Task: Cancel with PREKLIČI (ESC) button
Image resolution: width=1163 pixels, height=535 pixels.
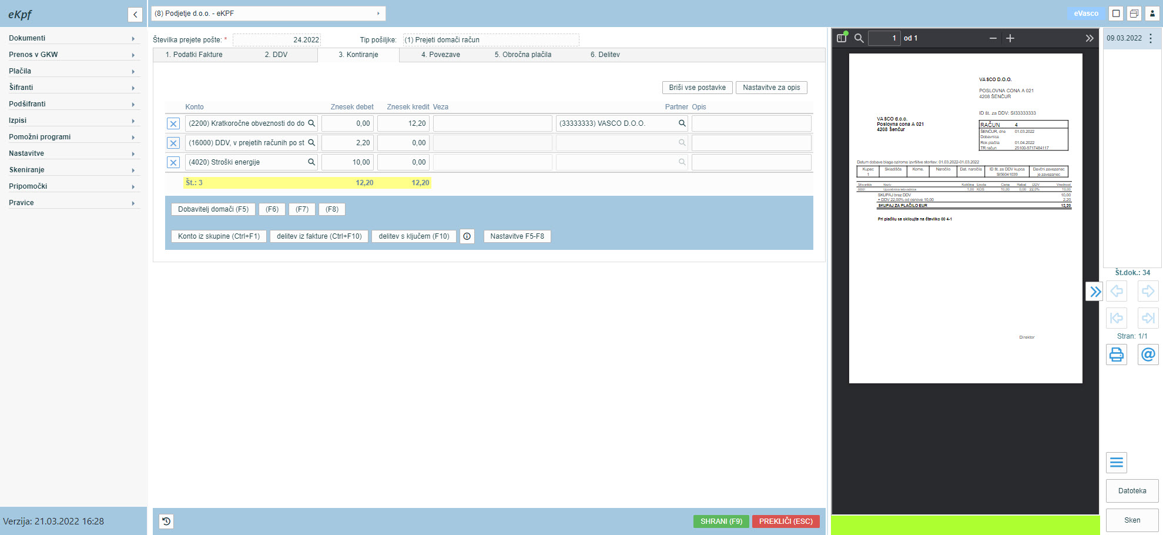Action: 786,521
